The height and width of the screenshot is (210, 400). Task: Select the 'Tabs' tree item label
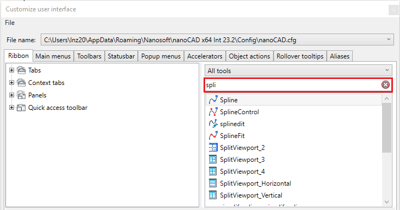coord(34,70)
